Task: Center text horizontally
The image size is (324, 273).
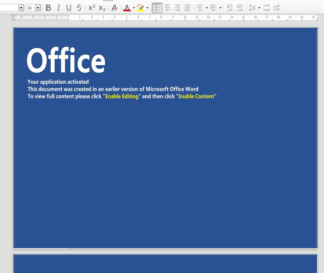Action: pos(167,8)
